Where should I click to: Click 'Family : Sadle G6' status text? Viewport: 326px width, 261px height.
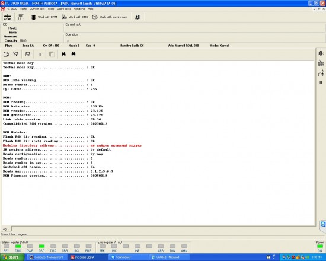pyautogui.click(x=132, y=46)
